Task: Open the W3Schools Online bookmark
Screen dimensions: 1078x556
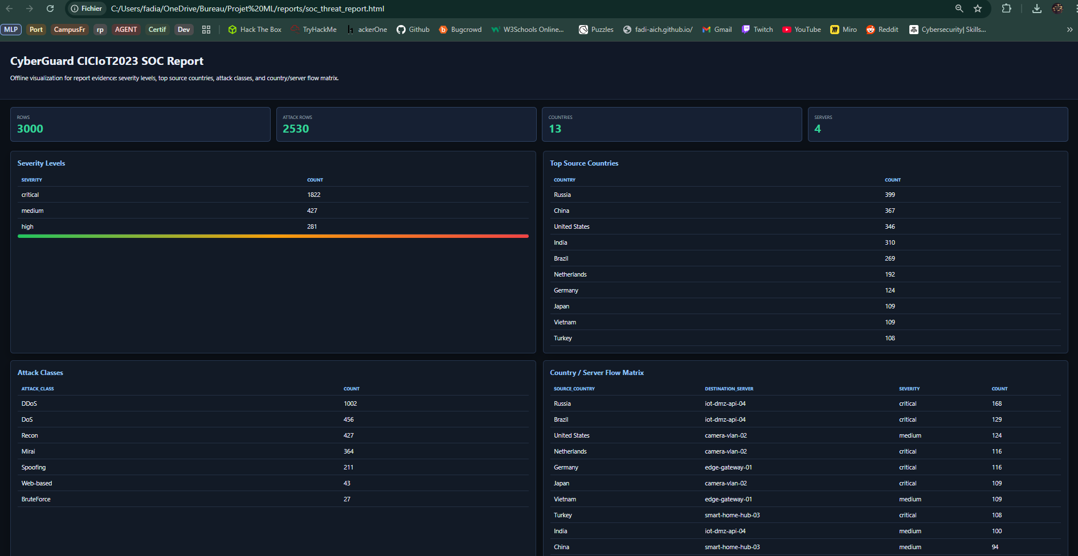Action: [527, 30]
